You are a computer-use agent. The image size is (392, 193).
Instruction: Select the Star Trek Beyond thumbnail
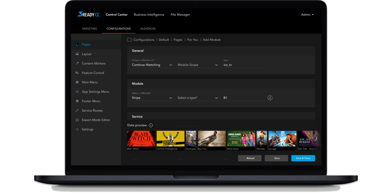coord(309,138)
